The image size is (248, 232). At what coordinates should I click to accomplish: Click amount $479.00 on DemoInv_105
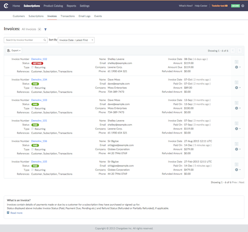(x=189, y=170)
